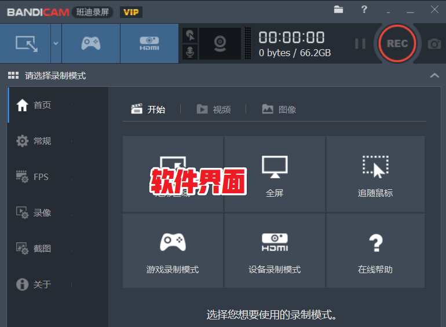Select the screen rectangle recording mode
This screenshot has height=327, width=446.
pyautogui.click(x=25, y=43)
